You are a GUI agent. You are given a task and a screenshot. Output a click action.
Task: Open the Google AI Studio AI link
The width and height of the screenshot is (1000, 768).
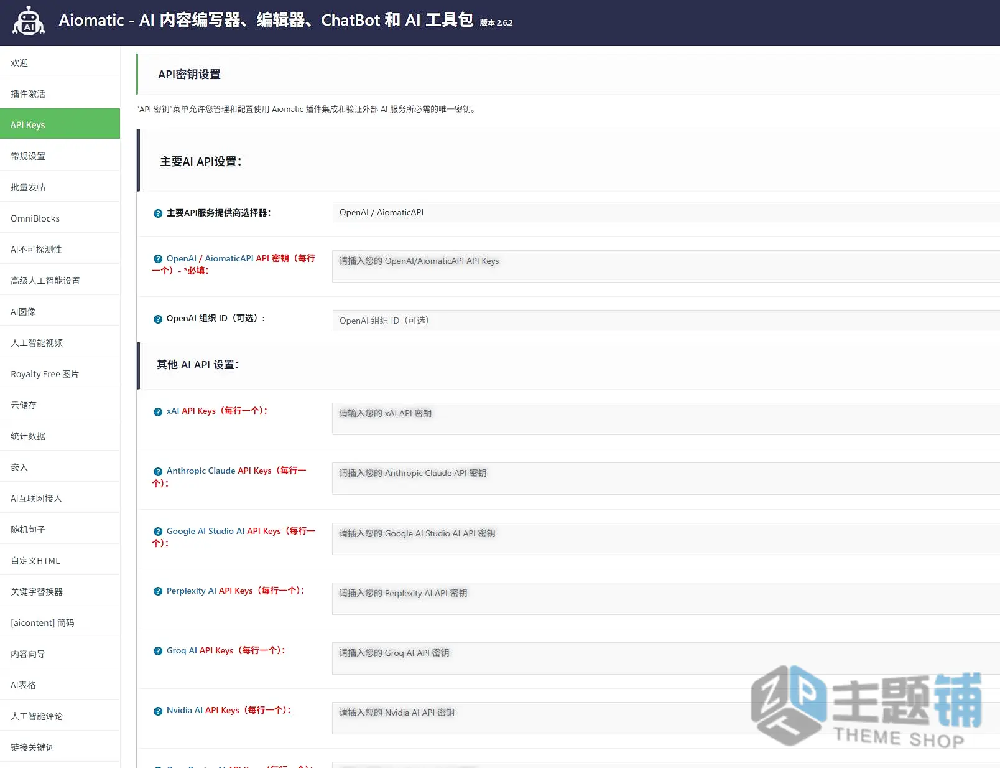coord(205,531)
